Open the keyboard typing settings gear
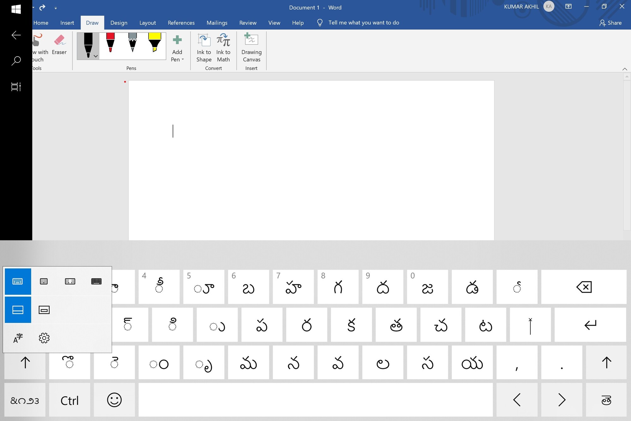The height and width of the screenshot is (421, 631). 44,338
